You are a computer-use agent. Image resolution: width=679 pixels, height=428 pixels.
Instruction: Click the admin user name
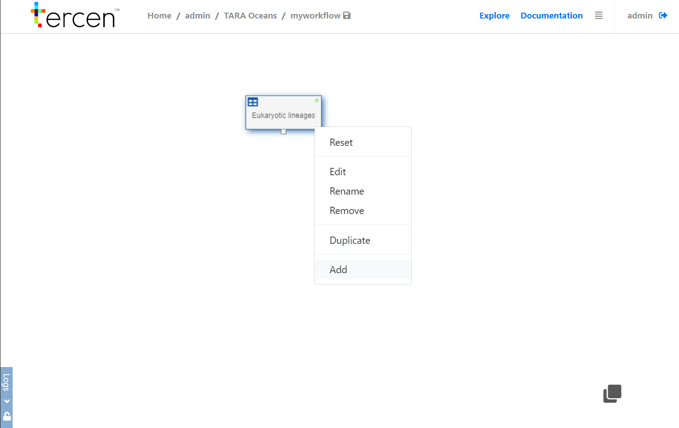click(640, 16)
